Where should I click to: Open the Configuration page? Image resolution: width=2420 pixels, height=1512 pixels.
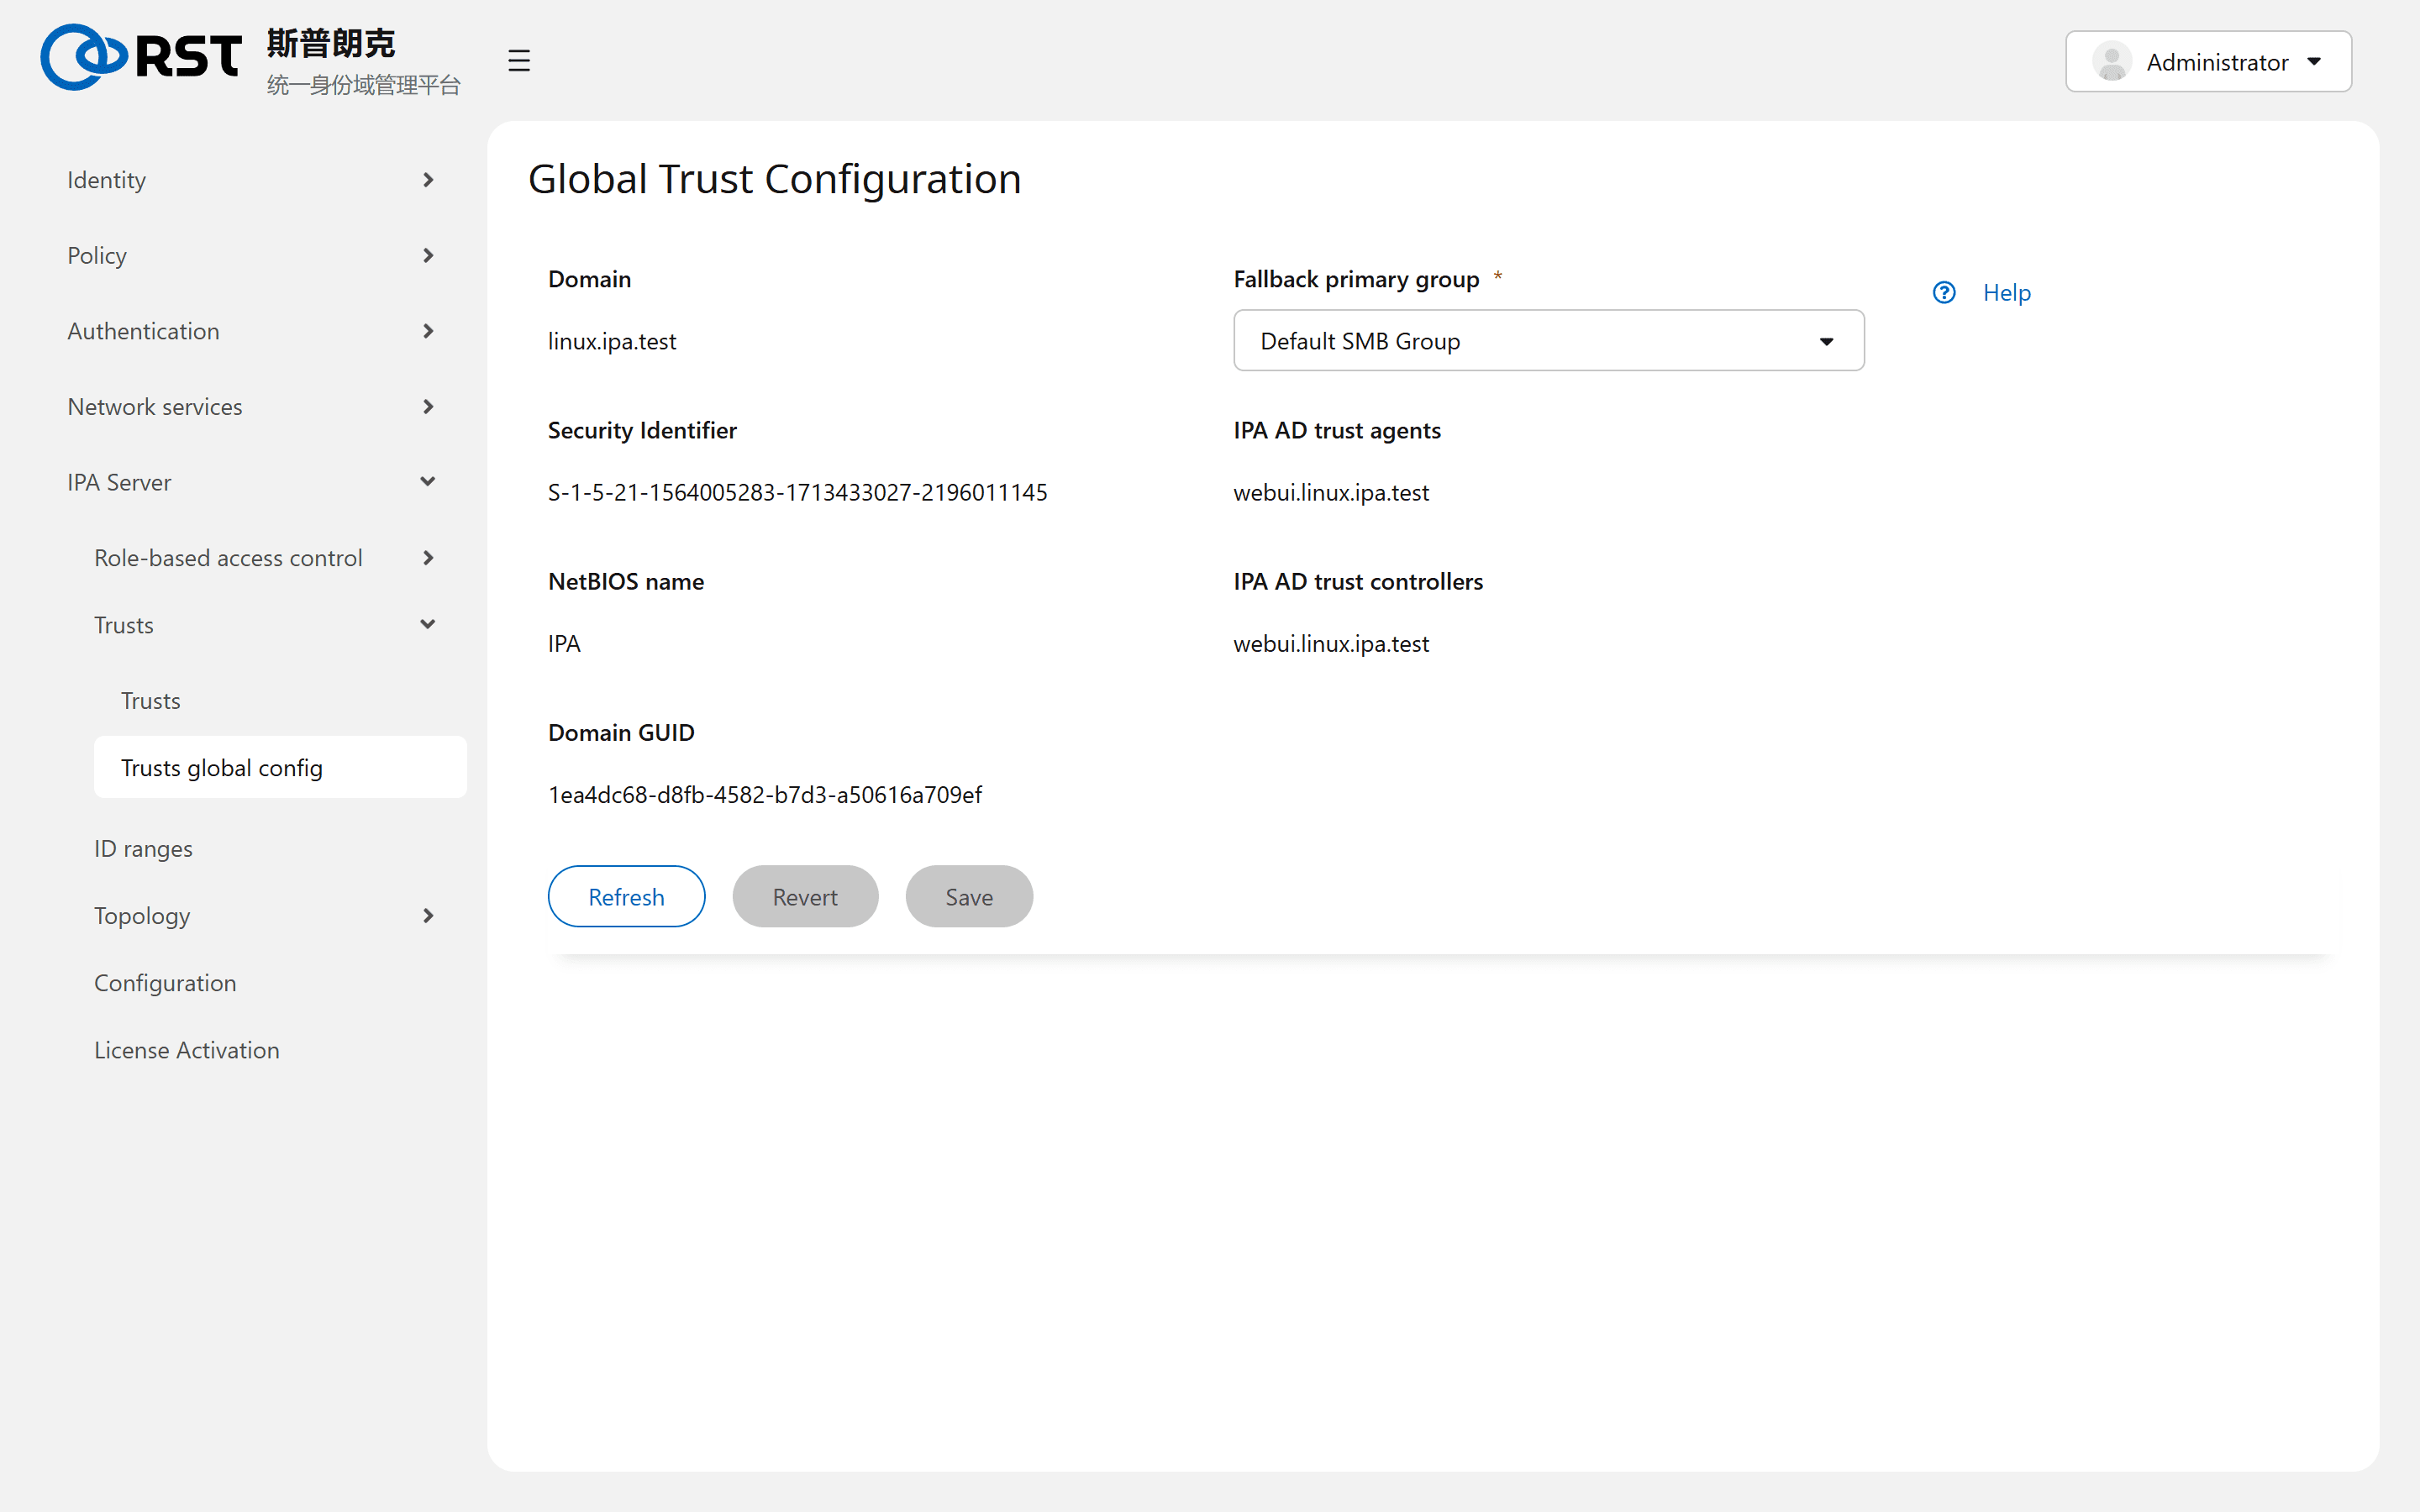[x=165, y=983]
